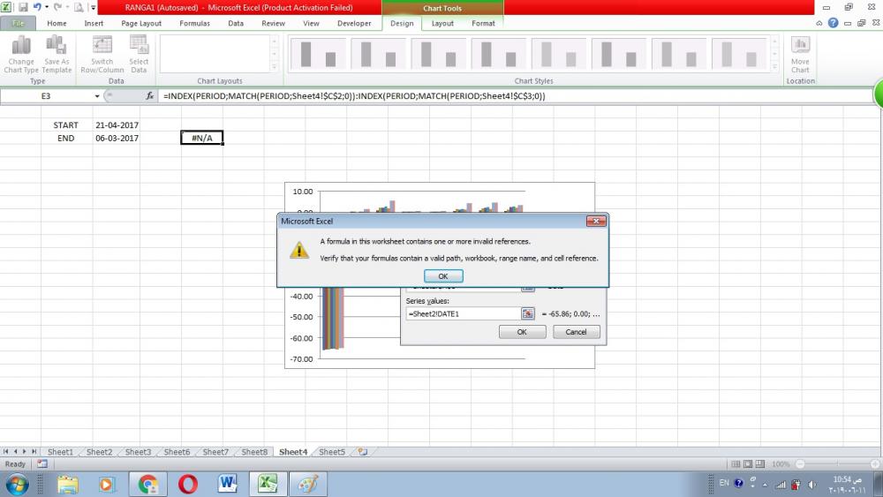Select the Chart Tools Design tab
The image size is (883, 497).
pyautogui.click(x=402, y=23)
